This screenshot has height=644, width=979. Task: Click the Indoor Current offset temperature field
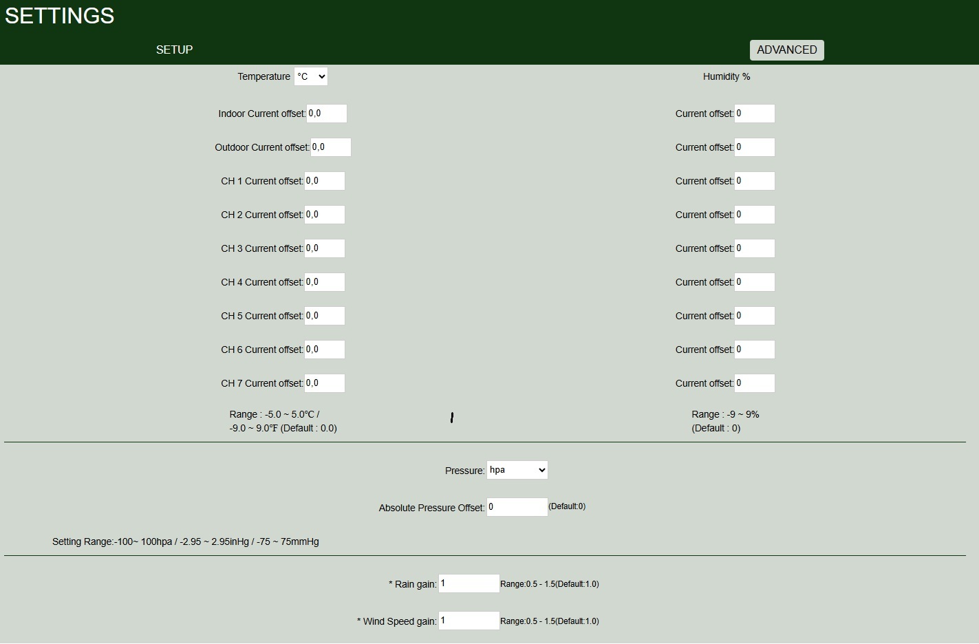[x=326, y=114]
